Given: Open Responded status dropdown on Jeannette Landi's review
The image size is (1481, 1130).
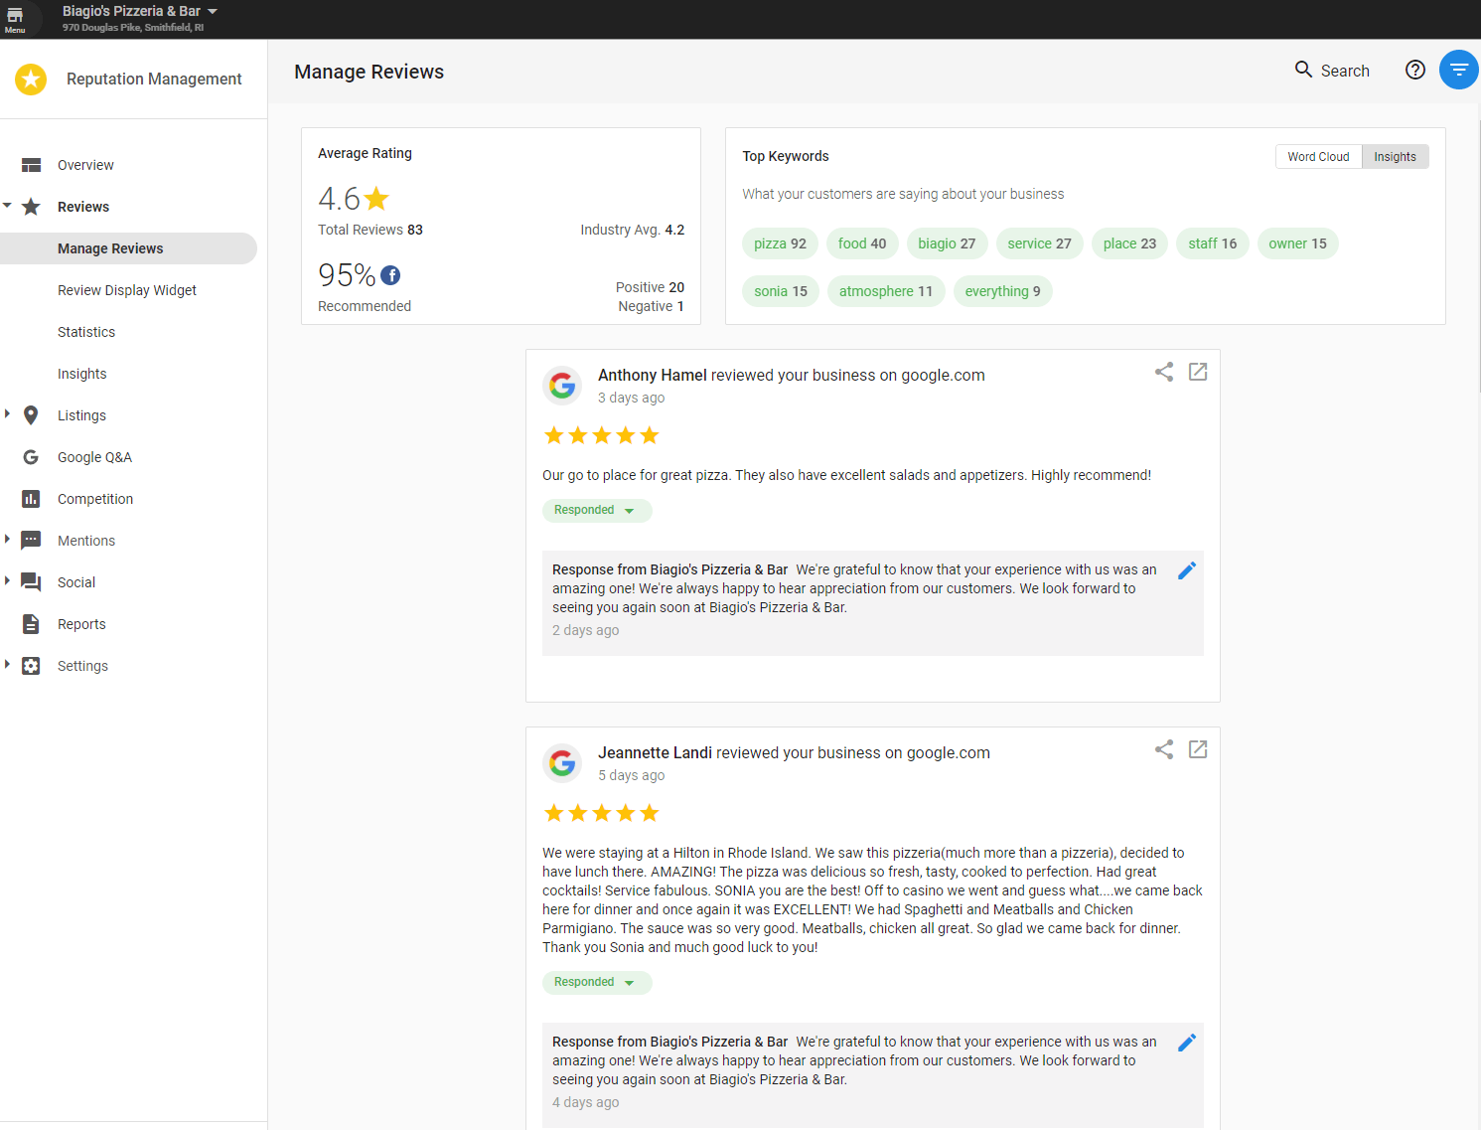Looking at the screenshot, I should point(597,983).
